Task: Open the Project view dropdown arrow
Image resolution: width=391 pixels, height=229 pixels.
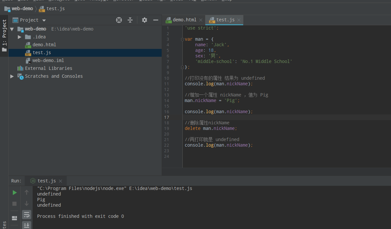Action: coord(44,20)
